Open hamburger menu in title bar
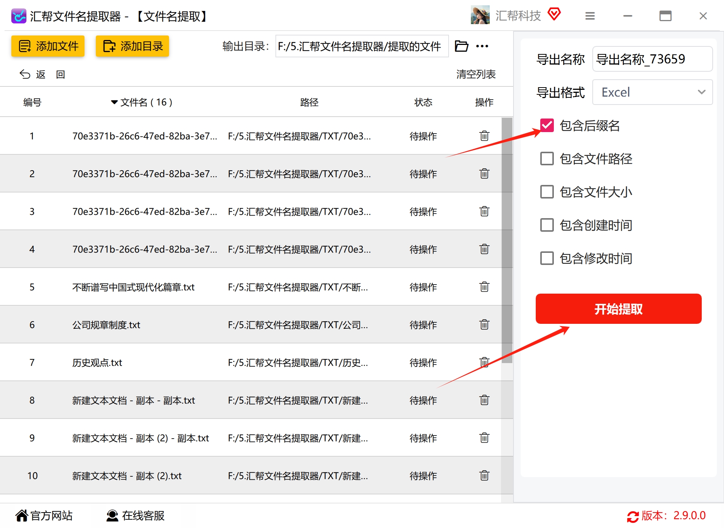 tap(590, 16)
